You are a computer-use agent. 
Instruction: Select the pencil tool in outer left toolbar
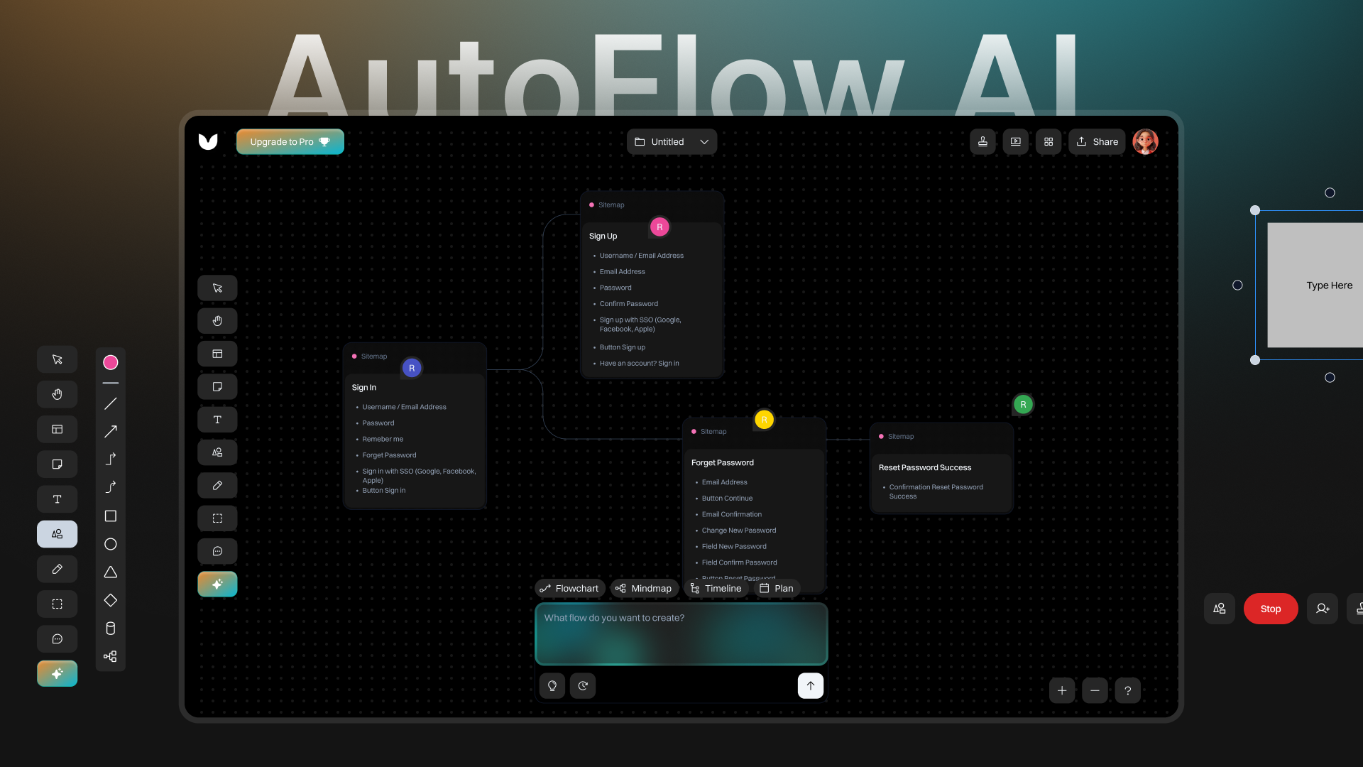pos(58,569)
